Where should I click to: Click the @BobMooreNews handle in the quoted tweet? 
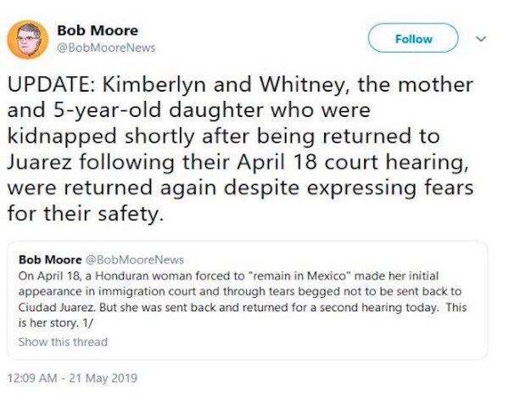pos(134,259)
